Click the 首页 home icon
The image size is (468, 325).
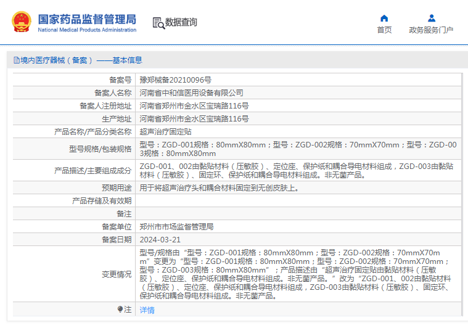tap(384, 19)
